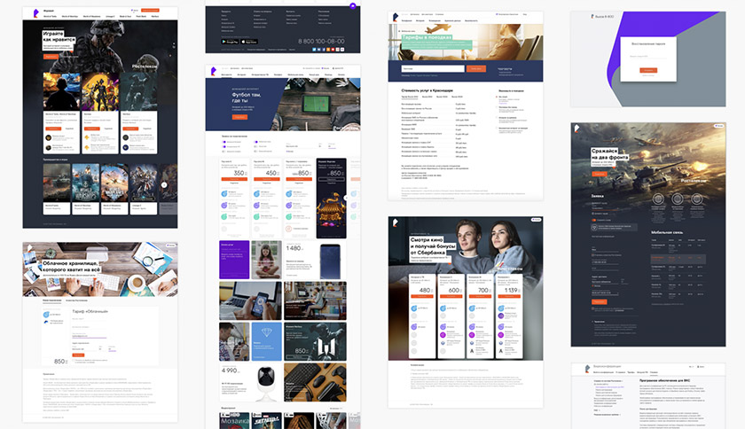This screenshot has width=745, height=429.
Task: Open the Google Play store badge
Action: [230, 42]
